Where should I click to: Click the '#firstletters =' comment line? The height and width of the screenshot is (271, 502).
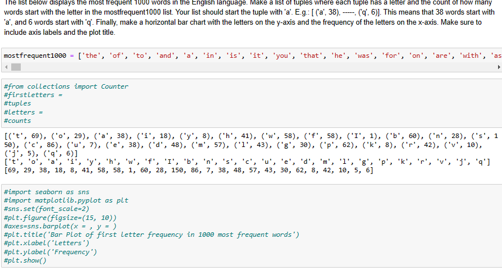coord(33,95)
